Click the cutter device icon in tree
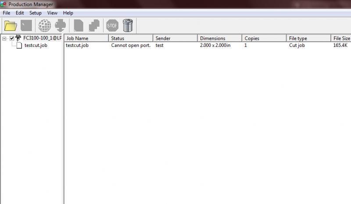Screen dimensions: 351x204 [x=18, y=38]
